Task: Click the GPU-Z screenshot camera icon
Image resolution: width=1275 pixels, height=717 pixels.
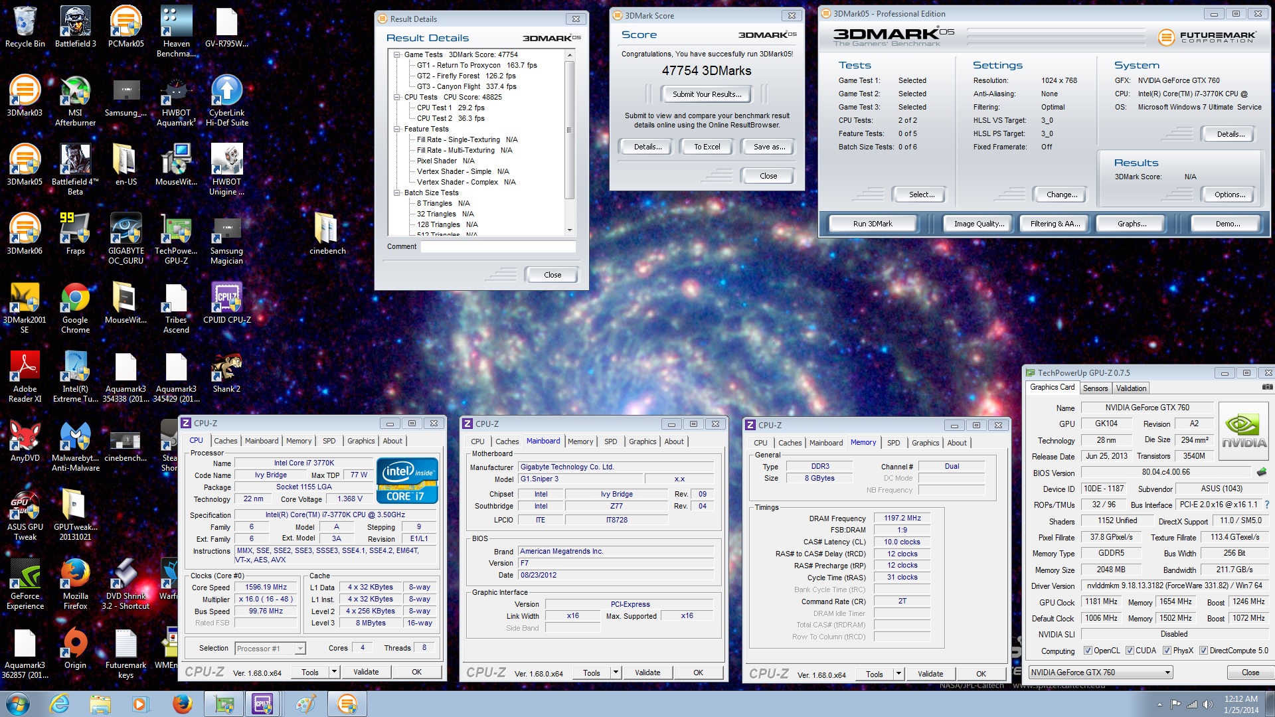Action: pyautogui.click(x=1267, y=387)
